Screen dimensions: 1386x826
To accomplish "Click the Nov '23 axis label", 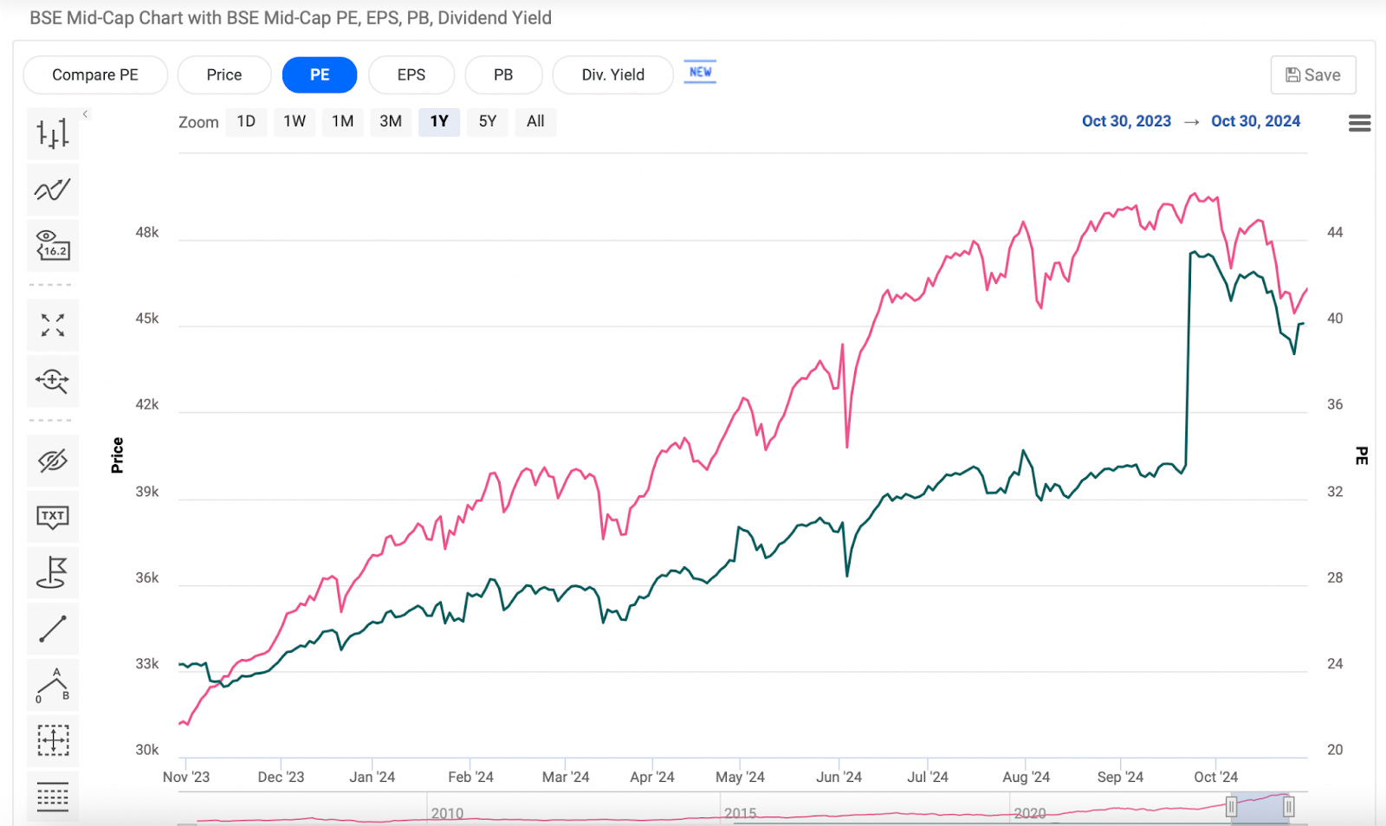I will [x=186, y=778].
